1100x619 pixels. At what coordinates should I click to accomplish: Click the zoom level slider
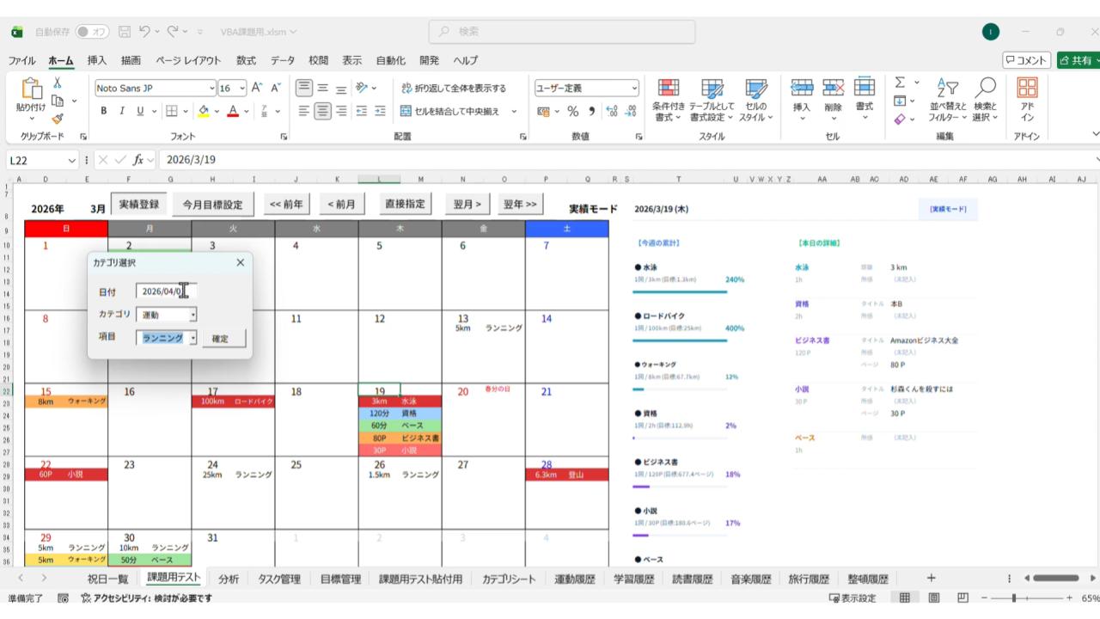(1015, 598)
